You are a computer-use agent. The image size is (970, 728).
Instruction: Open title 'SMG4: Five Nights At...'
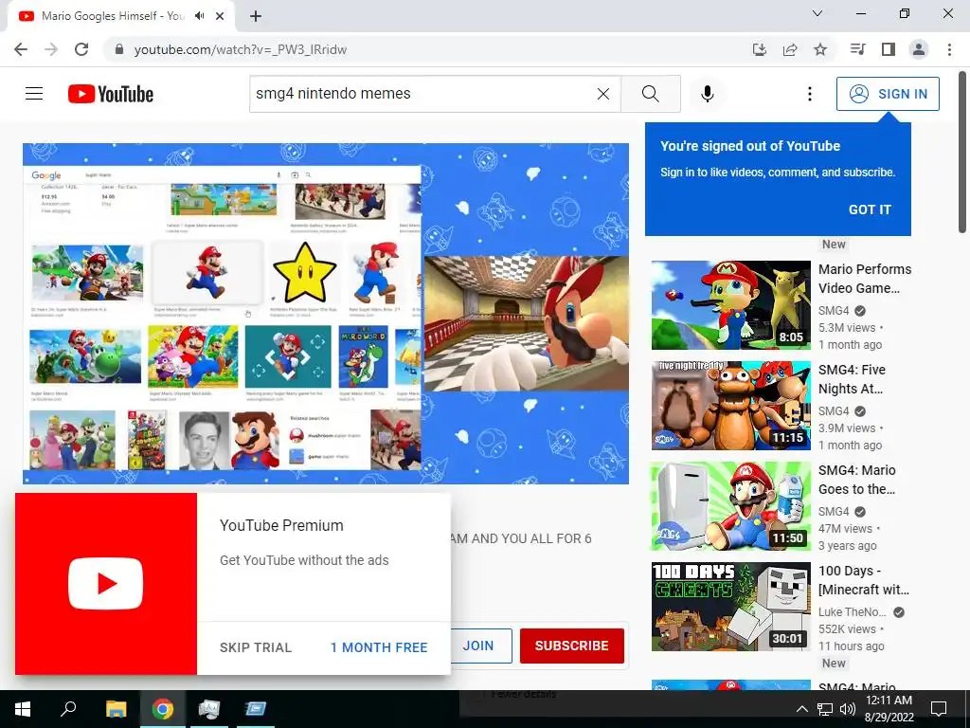pyautogui.click(x=852, y=379)
